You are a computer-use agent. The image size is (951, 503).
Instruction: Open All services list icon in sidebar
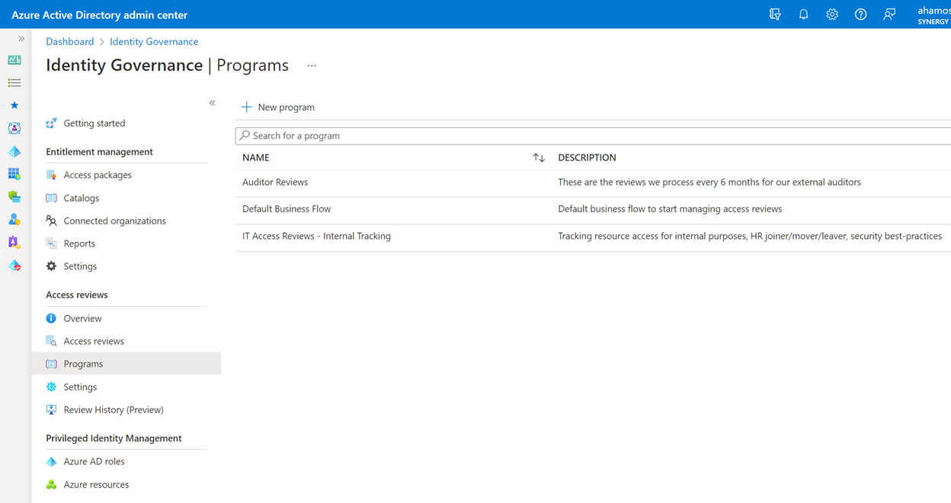14,83
